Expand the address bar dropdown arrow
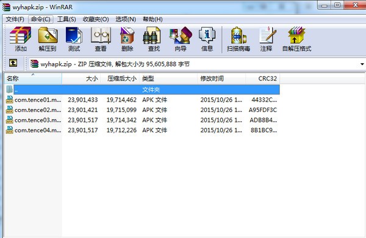Screen dimensions: 366x238 click(x=362, y=64)
